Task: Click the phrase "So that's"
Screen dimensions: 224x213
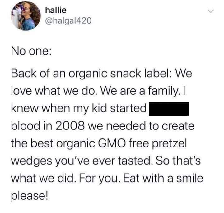Action: pyautogui.click(x=179, y=160)
